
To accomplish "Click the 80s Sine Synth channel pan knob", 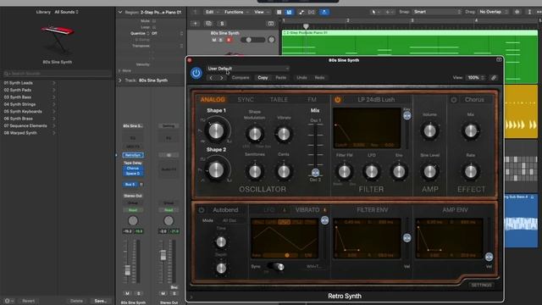I will 133,220.
